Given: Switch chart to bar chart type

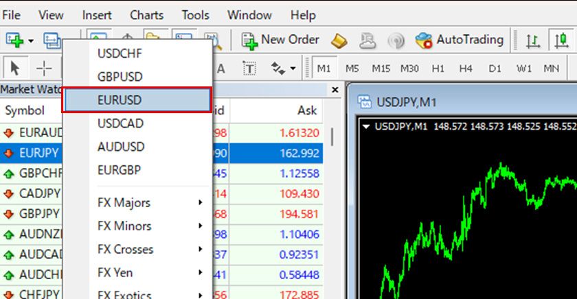Looking at the screenshot, I should [532, 40].
